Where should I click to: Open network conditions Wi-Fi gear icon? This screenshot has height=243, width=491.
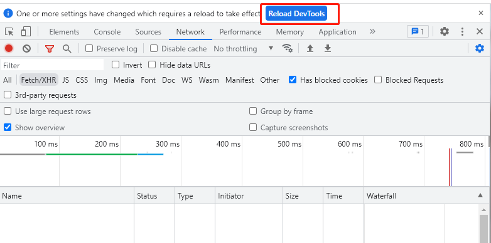coord(287,48)
